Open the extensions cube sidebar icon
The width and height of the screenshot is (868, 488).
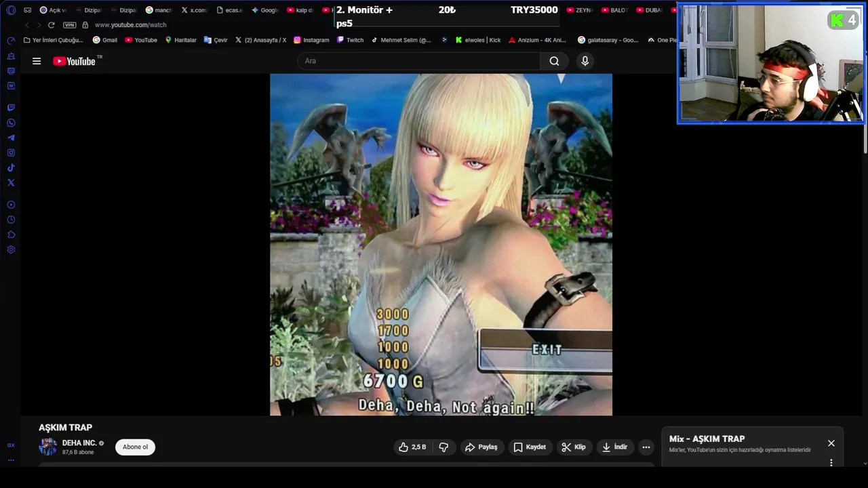click(x=11, y=235)
